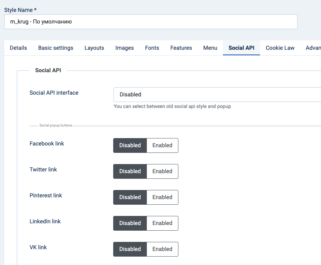Switch to the Details tab
Viewport: 321px width, 265px height.
18,48
